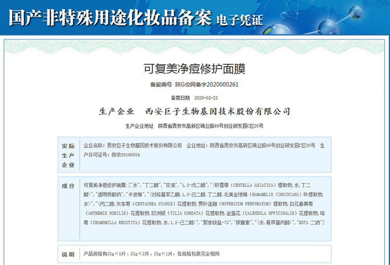
Task: Click the 备案日期 label
Action: [180, 98]
